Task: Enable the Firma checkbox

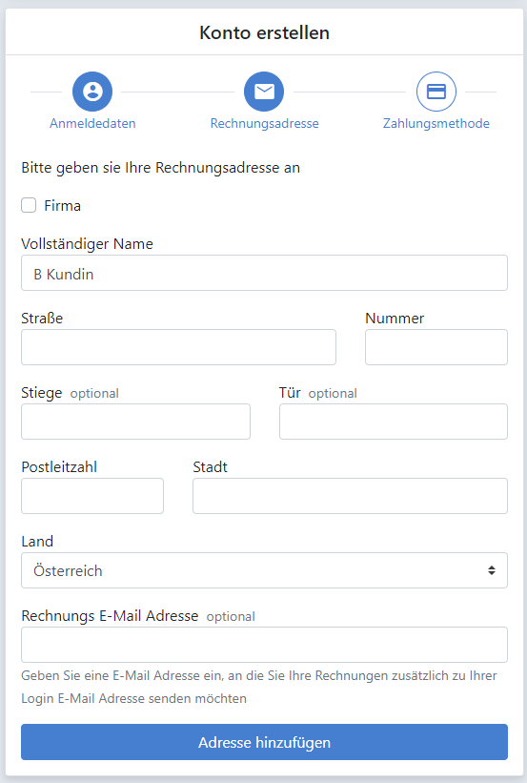Action: pos(29,205)
